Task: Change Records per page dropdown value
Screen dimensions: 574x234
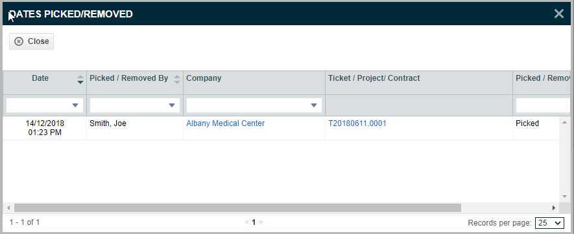Action: [x=549, y=222]
